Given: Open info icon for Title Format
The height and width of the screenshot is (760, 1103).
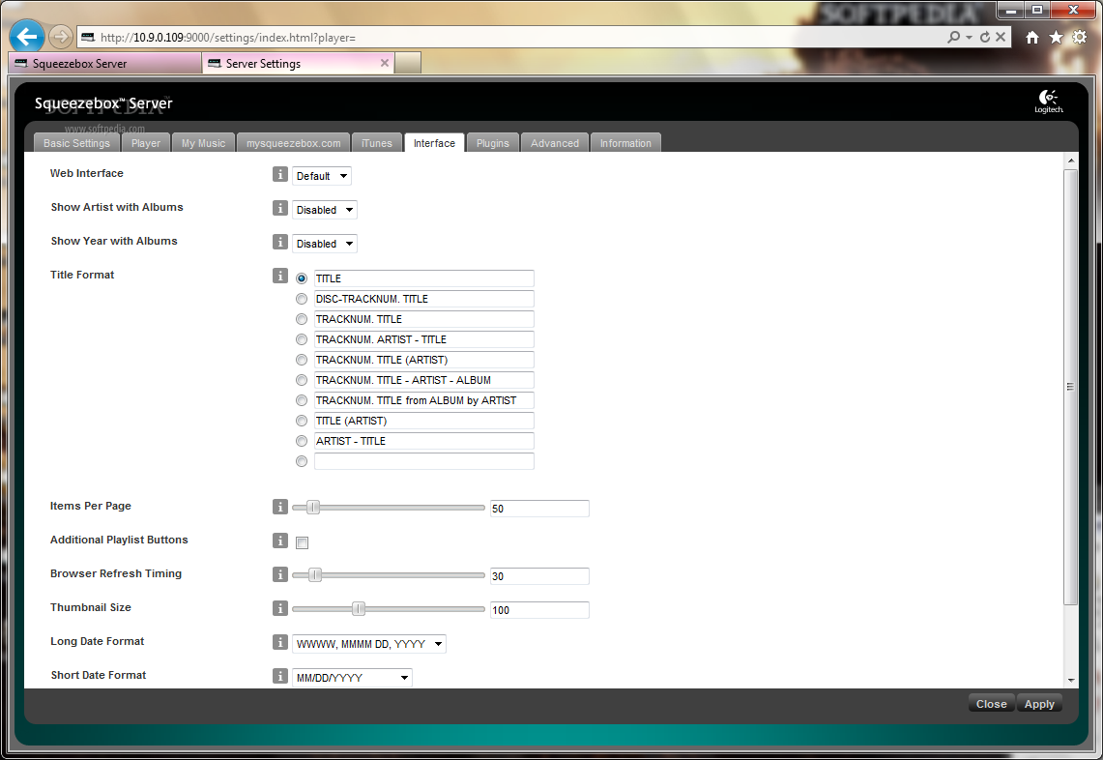Looking at the screenshot, I should pyautogui.click(x=280, y=276).
